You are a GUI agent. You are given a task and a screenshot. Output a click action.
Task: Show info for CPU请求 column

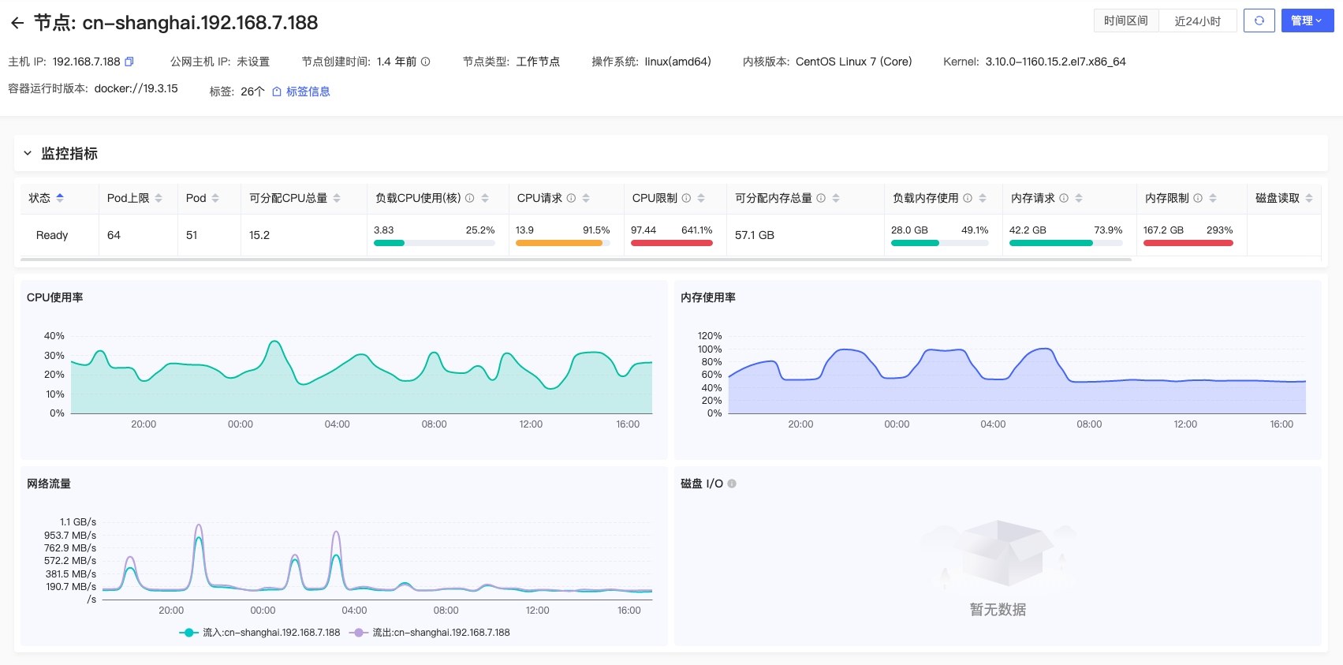(572, 198)
